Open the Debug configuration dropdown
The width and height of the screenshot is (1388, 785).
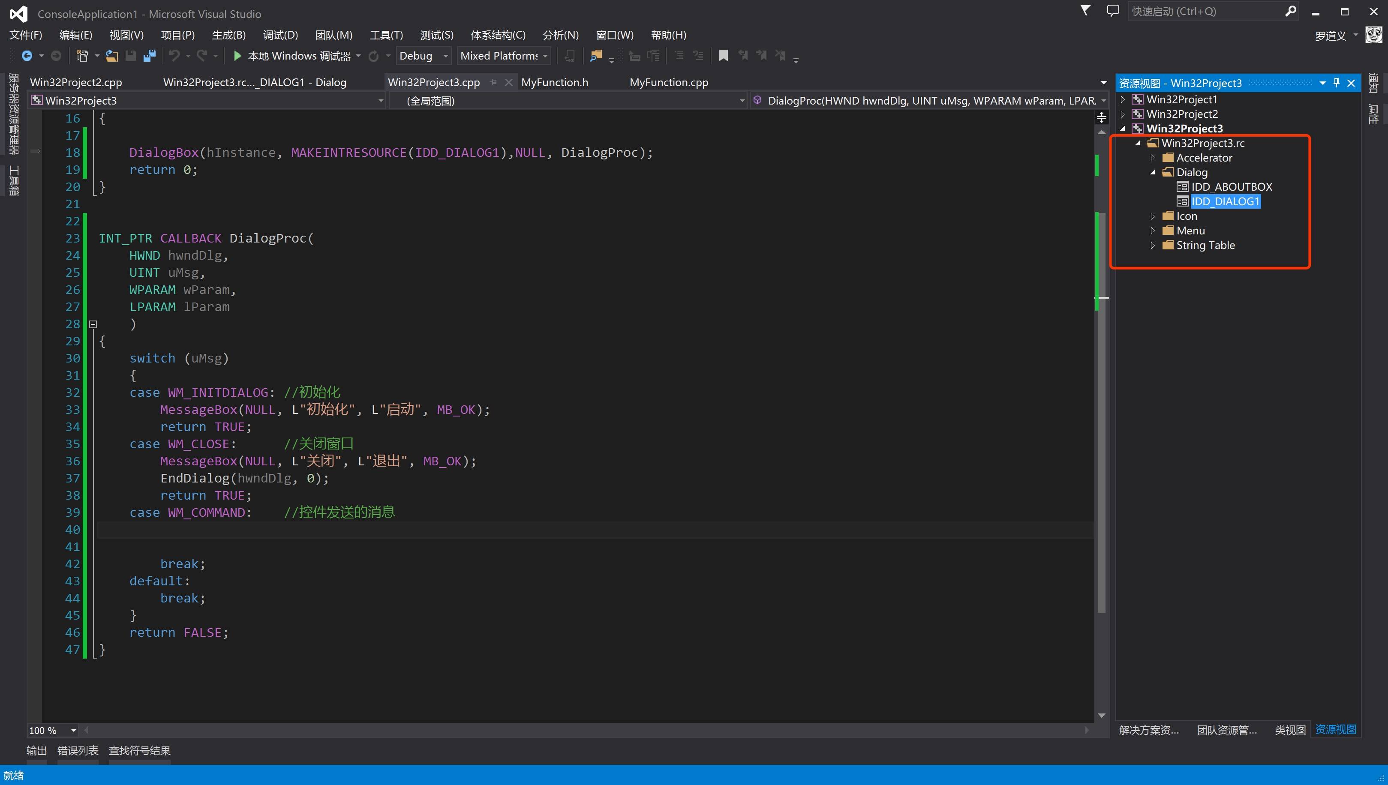click(x=445, y=56)
